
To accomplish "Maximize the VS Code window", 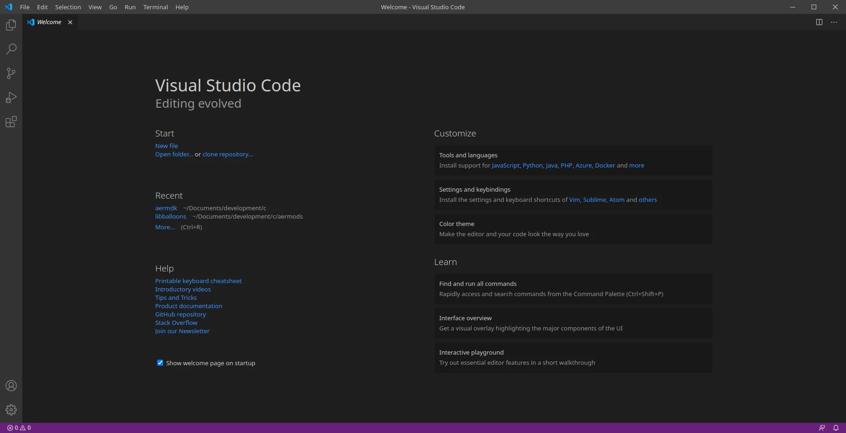I will pos(814,7).
